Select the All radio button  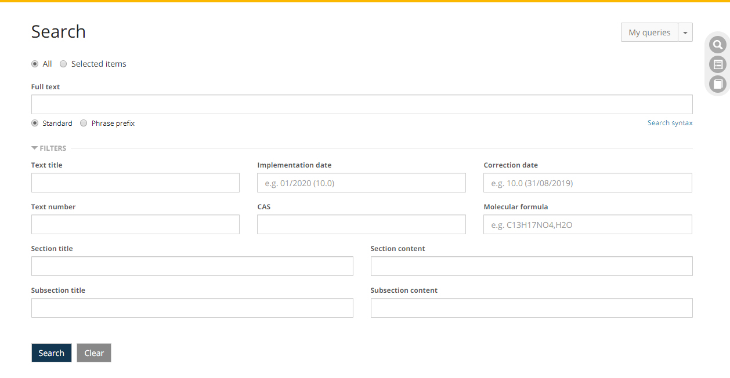pos(35,64)
